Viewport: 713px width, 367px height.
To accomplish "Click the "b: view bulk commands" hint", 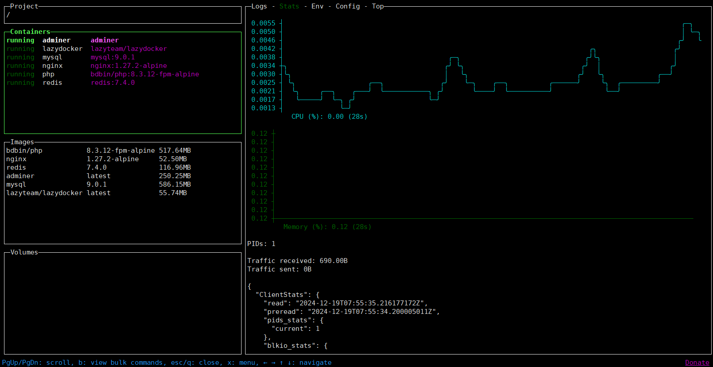I will pos(121,363).
